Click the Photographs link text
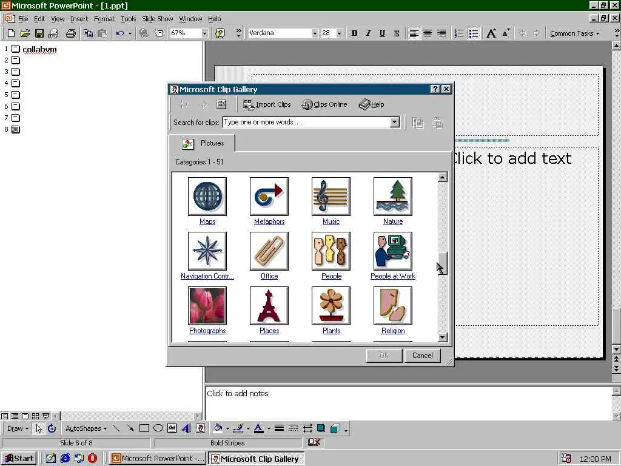The height and width of the screenshot is (466, 621). click(207, 331)
